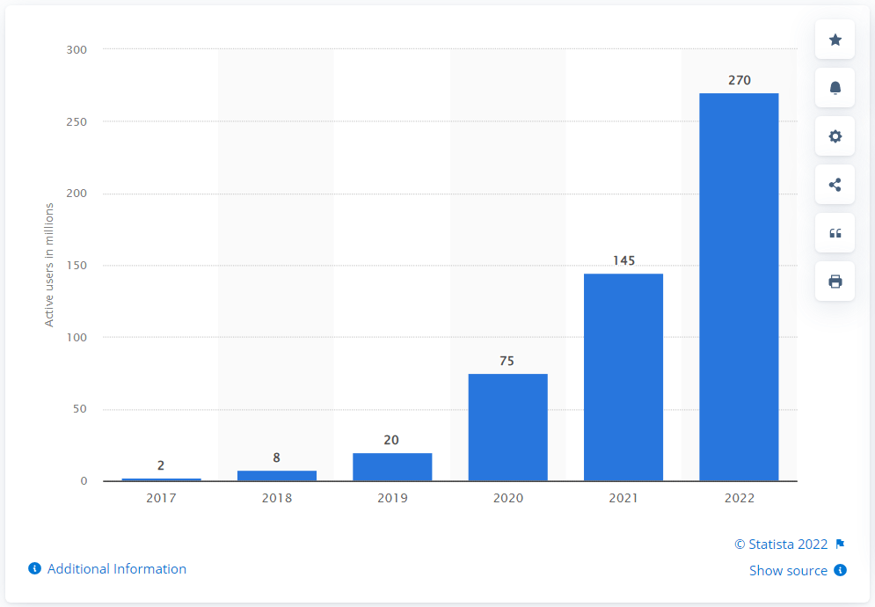
Task: Click the 300 y-axis tick label
Action: pyautogui.click(x=77, y=49)
